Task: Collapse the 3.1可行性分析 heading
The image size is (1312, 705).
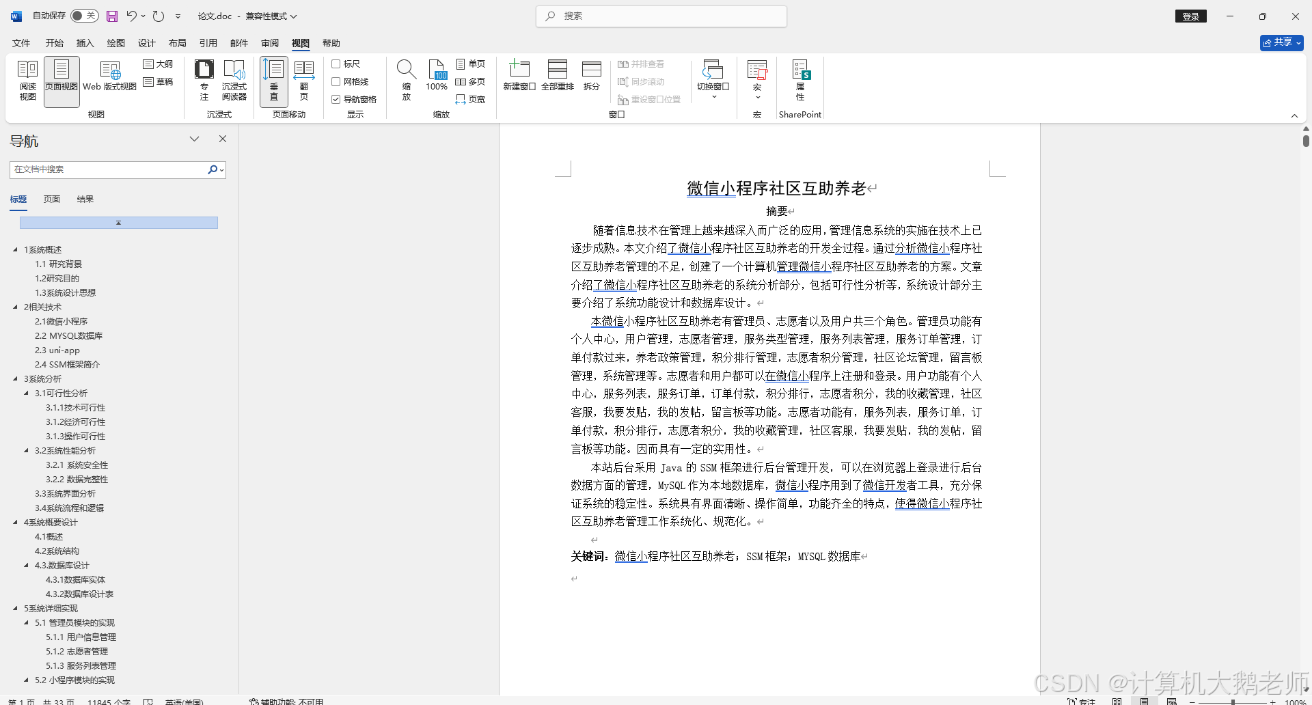Action: [x=26, y=393]
